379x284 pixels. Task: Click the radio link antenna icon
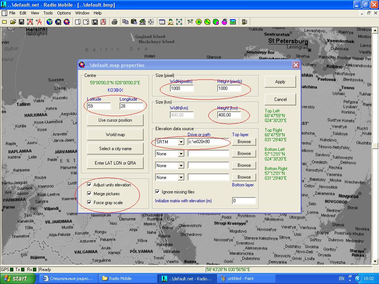click(x=190, y=22)
